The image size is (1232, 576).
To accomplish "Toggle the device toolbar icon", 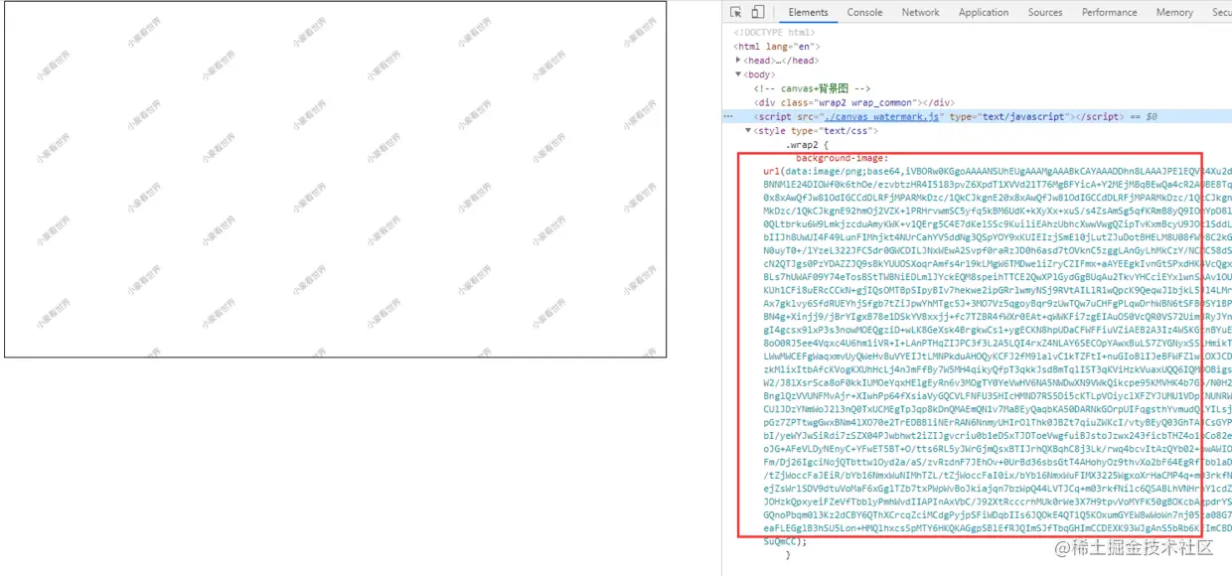I will (757, 12).
